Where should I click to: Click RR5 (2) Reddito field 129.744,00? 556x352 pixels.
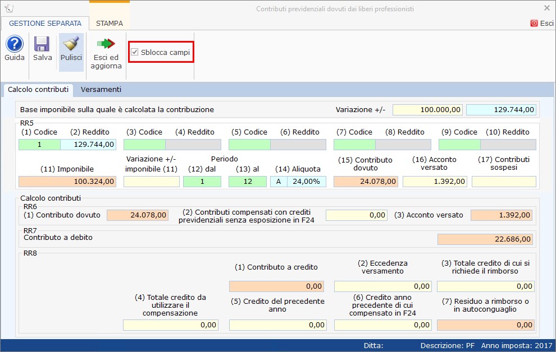88,145
